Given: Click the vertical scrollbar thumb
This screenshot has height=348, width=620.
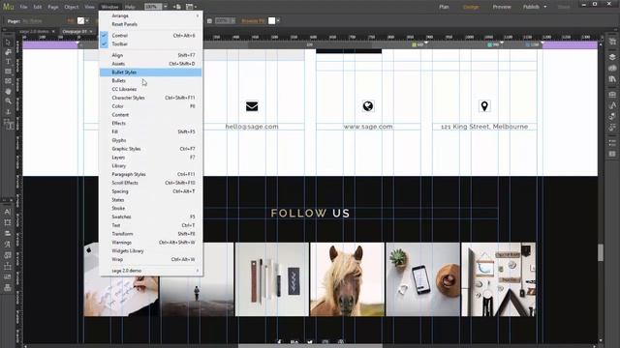Looking at the screenshot, I should point(601,252).
